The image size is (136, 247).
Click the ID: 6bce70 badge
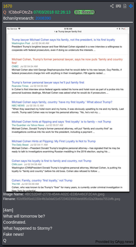click(85, 12)
